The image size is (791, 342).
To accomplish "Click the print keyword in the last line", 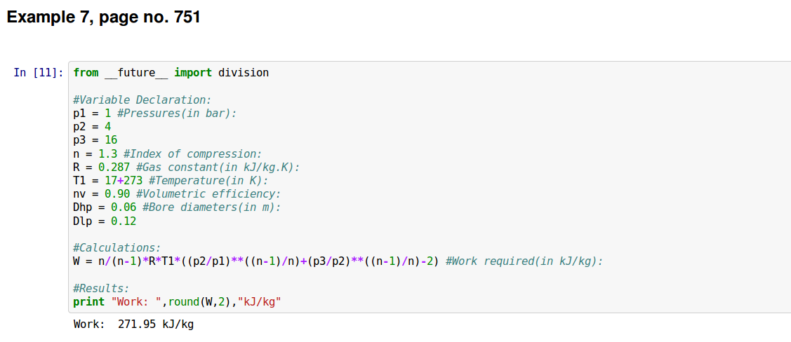I will (x=88, y=302).
